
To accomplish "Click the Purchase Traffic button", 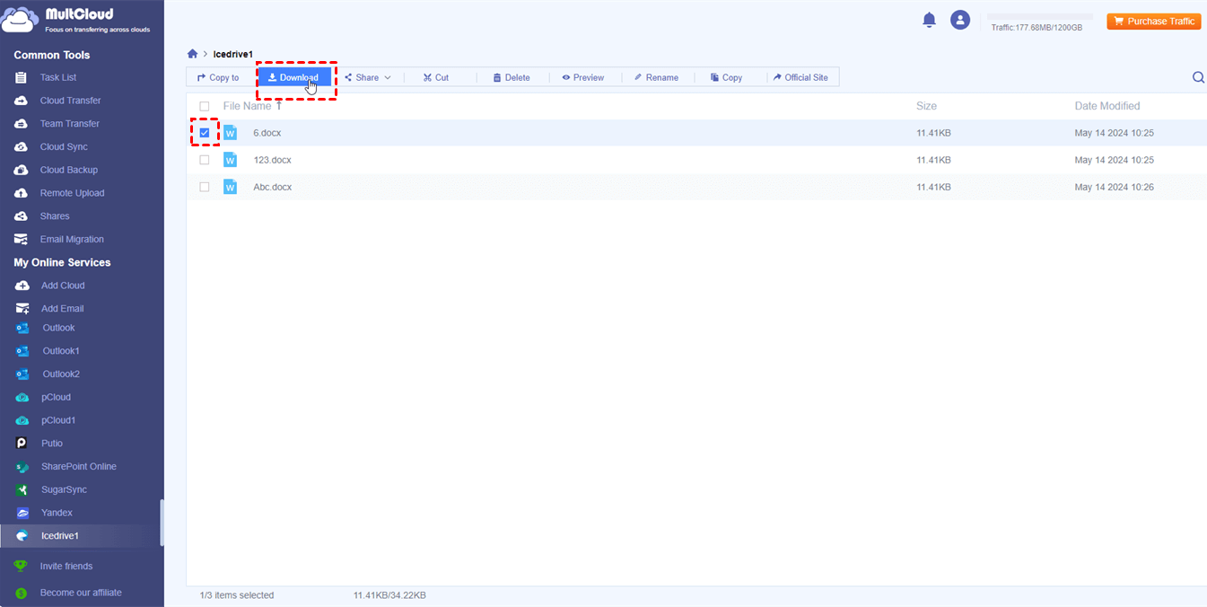I will point(1154,21).
